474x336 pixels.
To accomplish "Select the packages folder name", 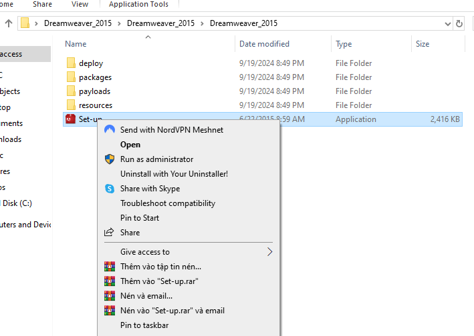I will pyautogui.click(x=95, y=77).
